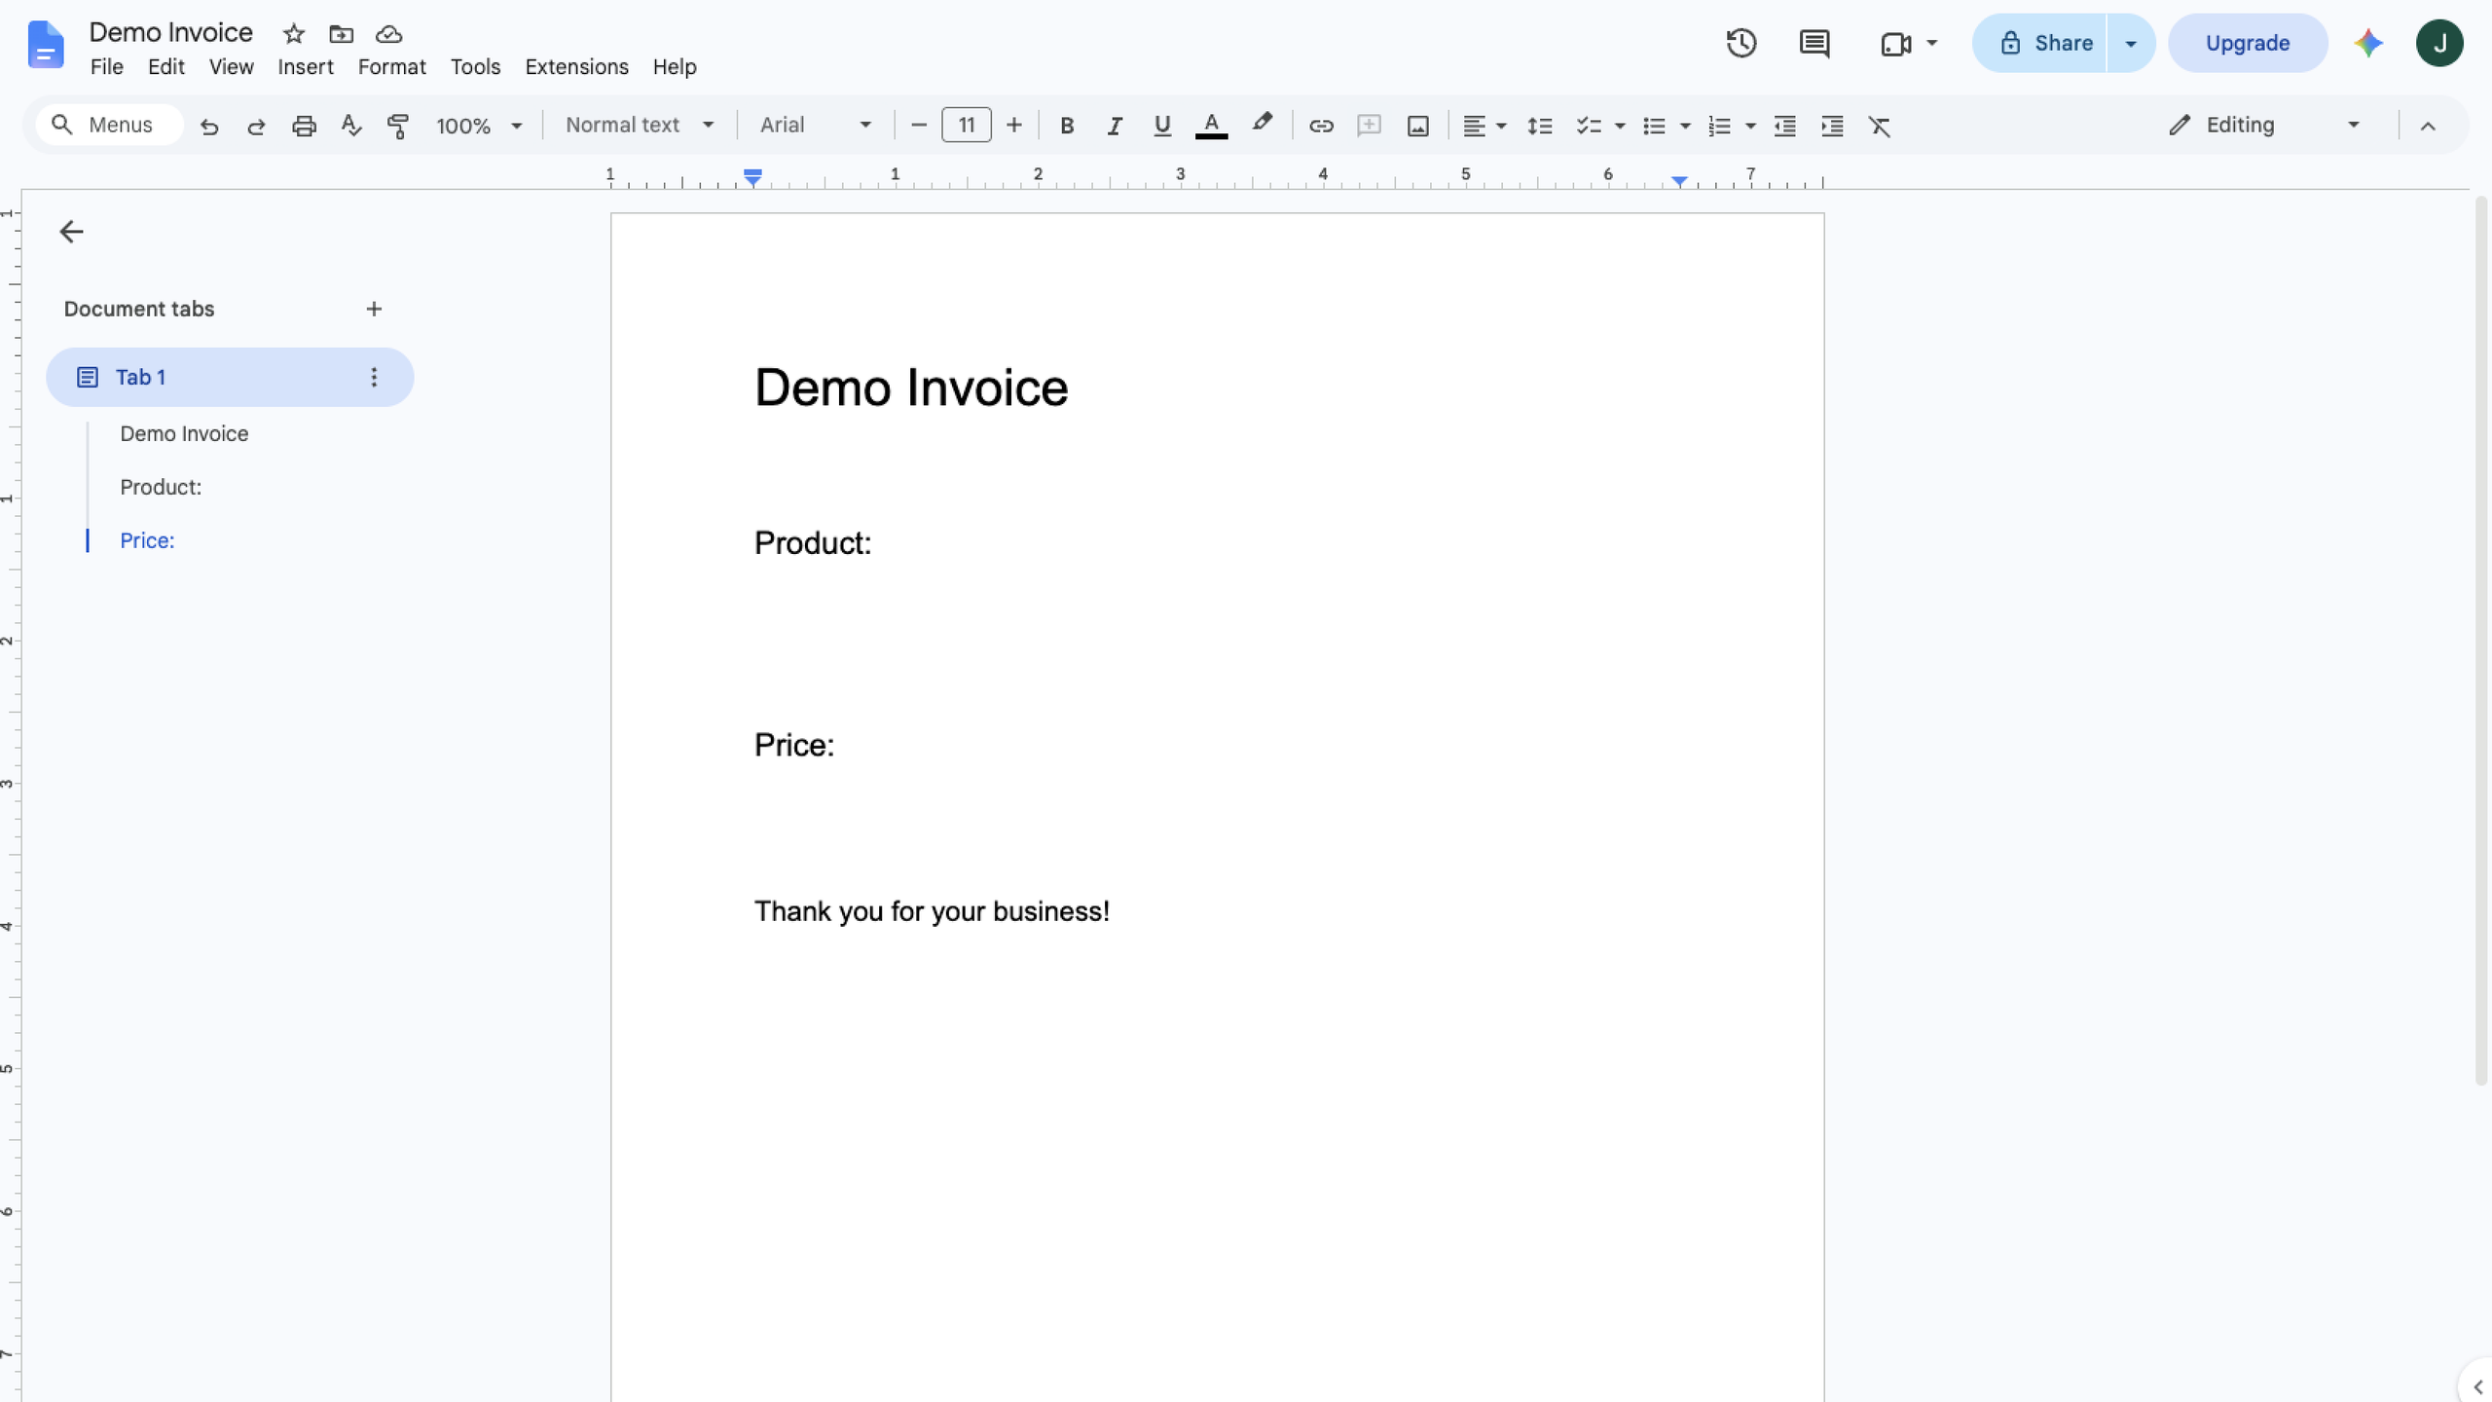The image size is (2492, 1402).
Task: Insert a link
Action: (x=1321, y=126)
